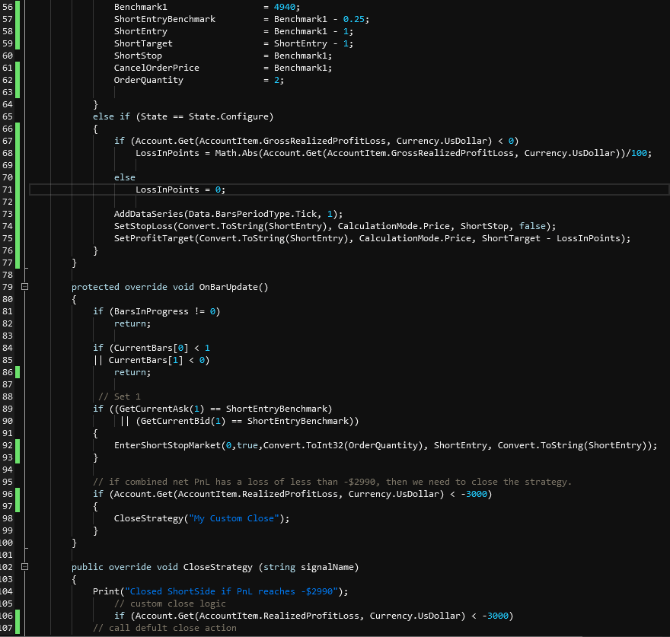
Task: Set a breakpoint beside the EnterShortStopMarket line
Action: pyautogui.click(x=6, y=445)
